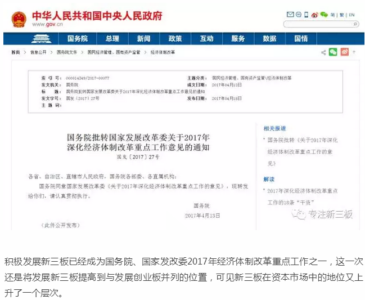The height and width of the screenshot is (300, 365).
Task: Open the 政策 navigation tab
Action: point(175,38)
